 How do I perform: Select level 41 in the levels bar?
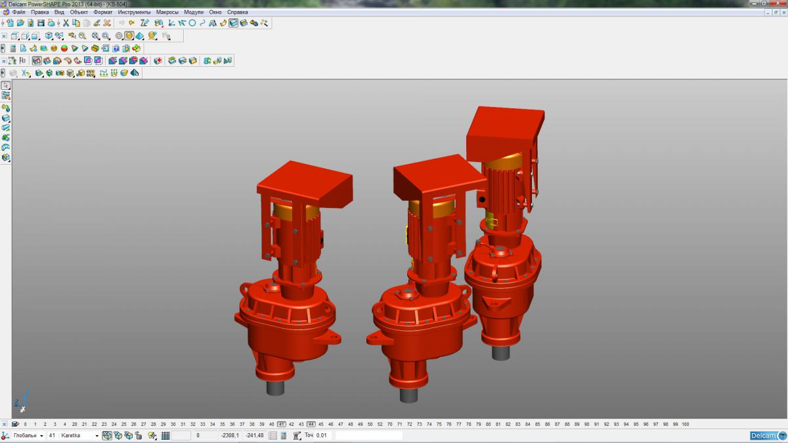pos(281,425)
